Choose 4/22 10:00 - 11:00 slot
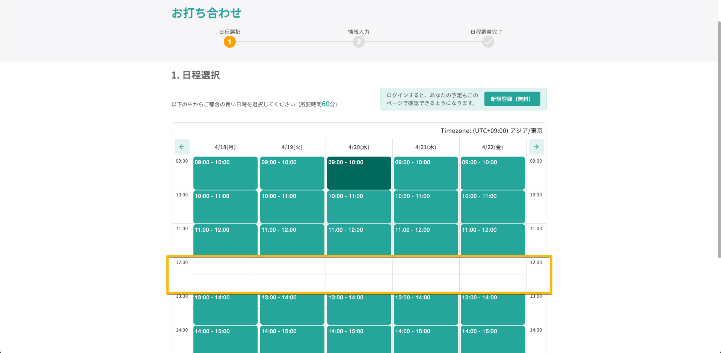The height and width of the screenshot is (353, 721). [x=493, y=207]
